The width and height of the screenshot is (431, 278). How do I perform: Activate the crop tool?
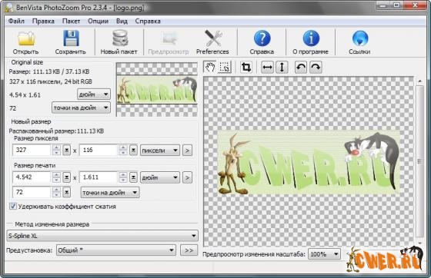(246, 67)
